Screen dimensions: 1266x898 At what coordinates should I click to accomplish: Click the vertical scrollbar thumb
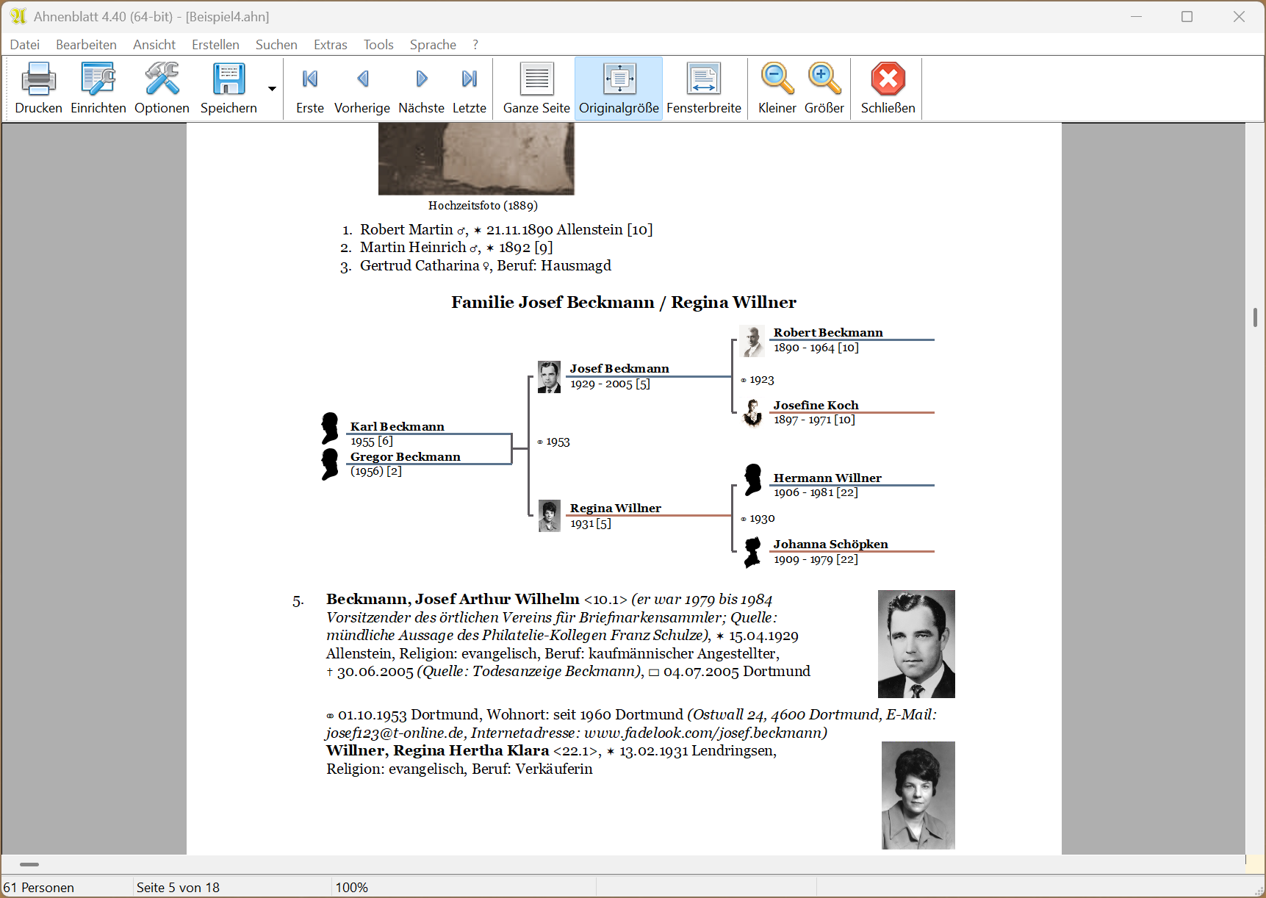(1255, 317)
